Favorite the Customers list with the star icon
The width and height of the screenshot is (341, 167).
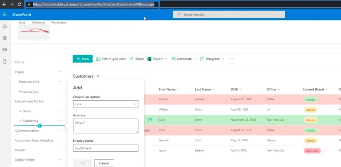tap(98, 76)
